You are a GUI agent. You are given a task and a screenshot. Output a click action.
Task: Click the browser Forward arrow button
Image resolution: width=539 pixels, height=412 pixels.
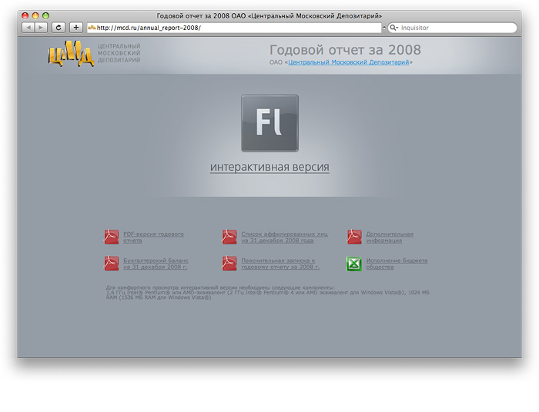(x=41, y=28)
